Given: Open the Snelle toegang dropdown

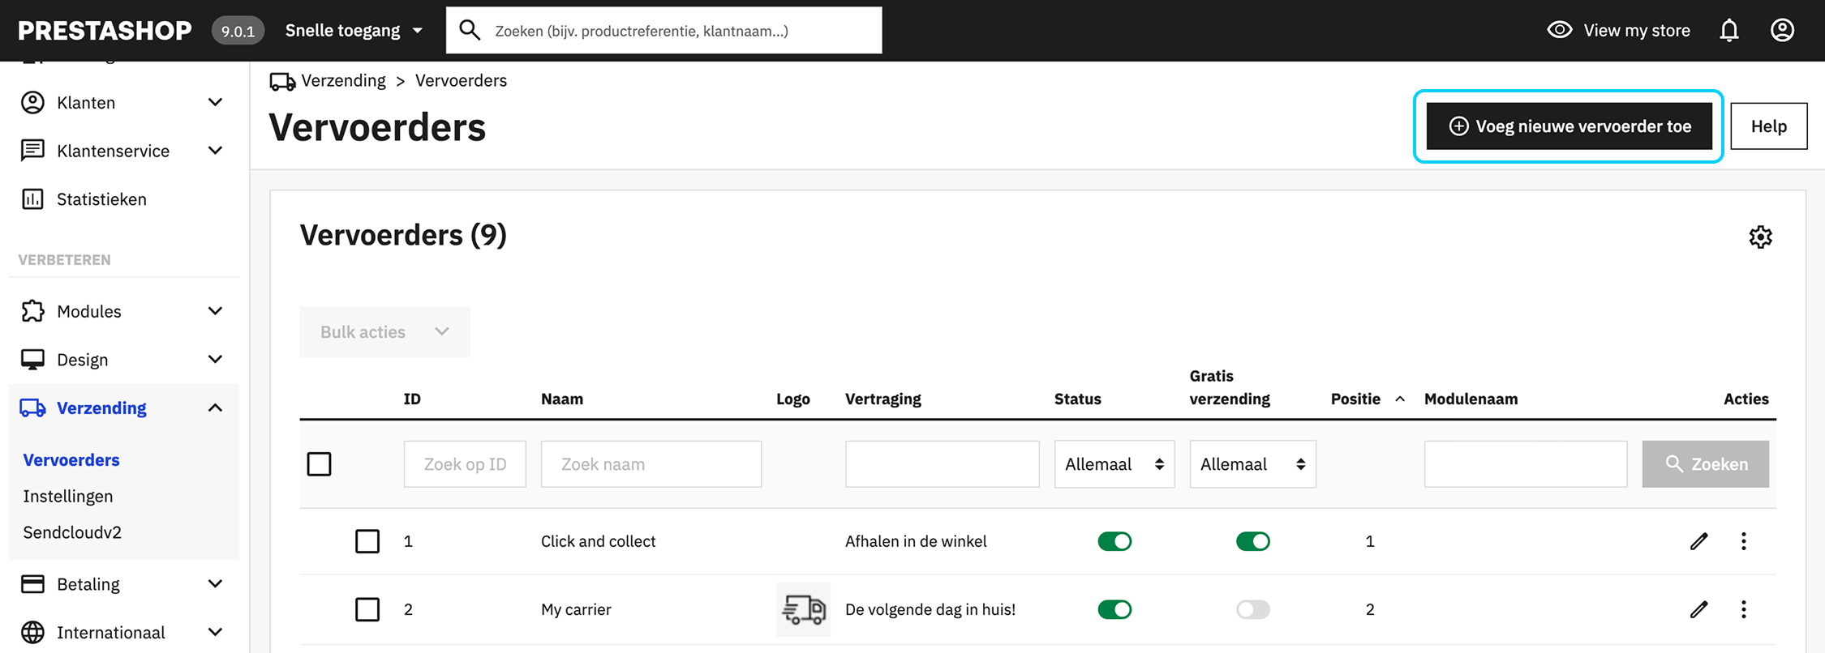Looking at the screenshot, I should click(x=354, y=30).
